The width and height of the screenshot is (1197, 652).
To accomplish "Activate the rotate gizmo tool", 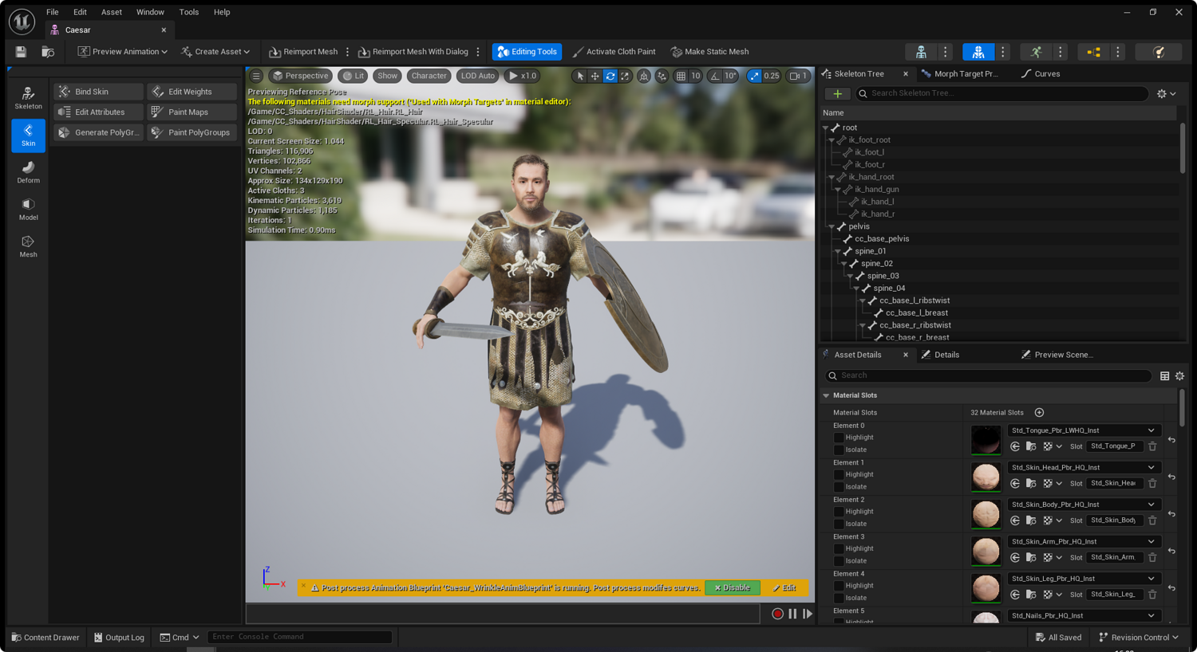I will point(610,76).
